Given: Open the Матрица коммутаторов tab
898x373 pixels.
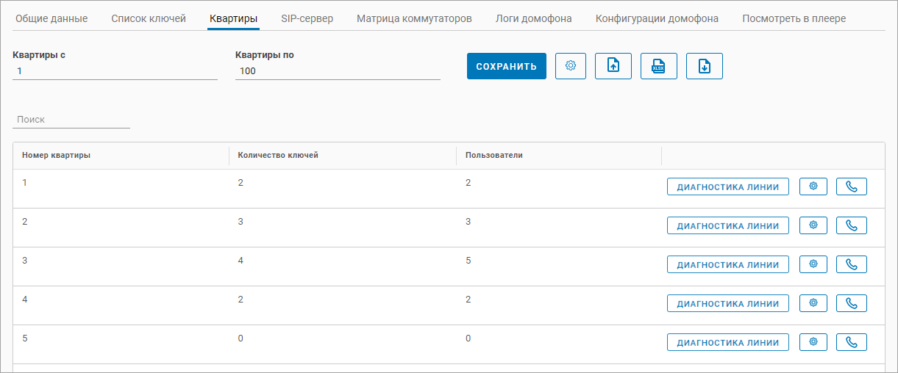Looking at the screenshot, I should click(414, 18).
